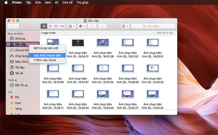Viewport: 218px width, 135px height.
Task: Open the Đi menu
Action: [x=57, y=2]
